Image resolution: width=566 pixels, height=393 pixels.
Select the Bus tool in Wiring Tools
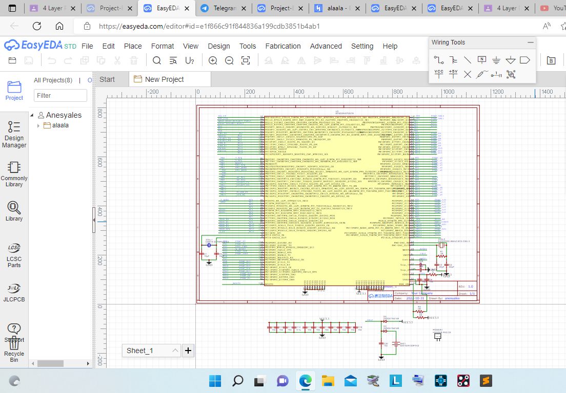[453, 60]
